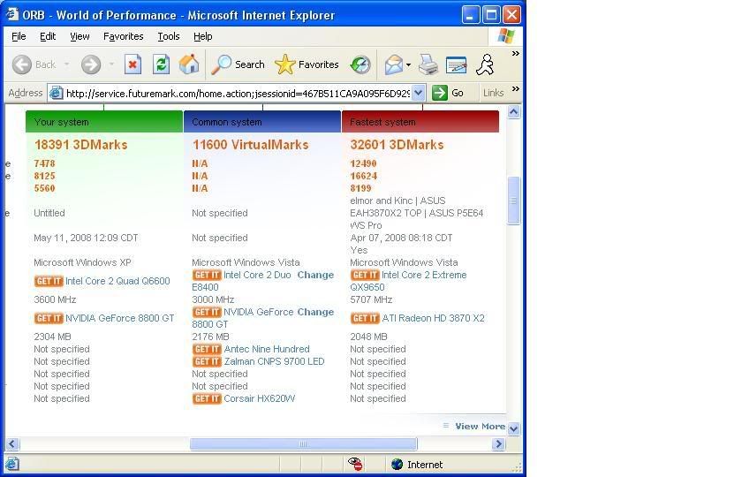Click the Links toolbar label
Image resolution: width=742 pixels, height=477 pixels.
[493, 93]
